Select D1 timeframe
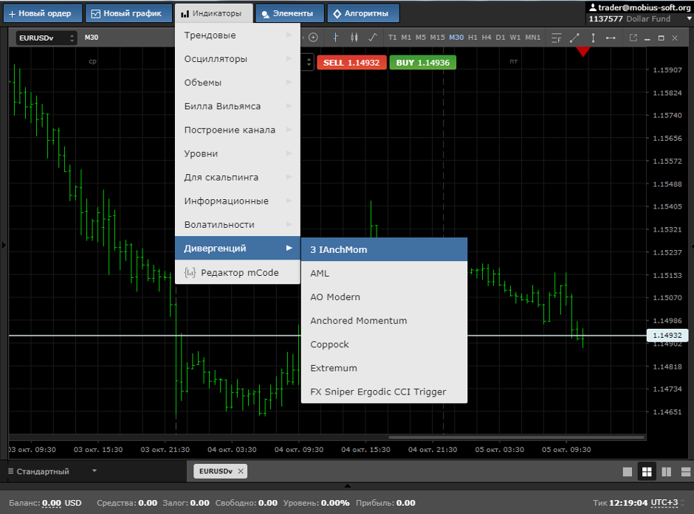694x514 pixels. point(500,38)
